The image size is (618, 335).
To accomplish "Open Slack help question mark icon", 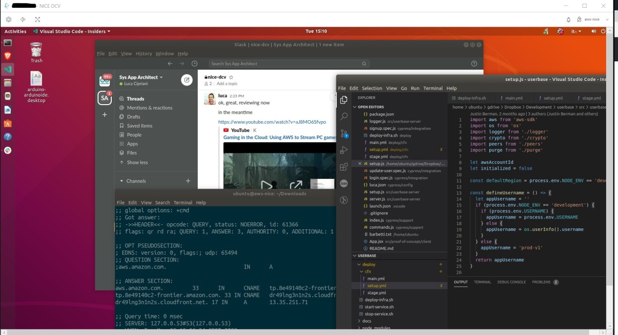I will [x=474, y=64].
